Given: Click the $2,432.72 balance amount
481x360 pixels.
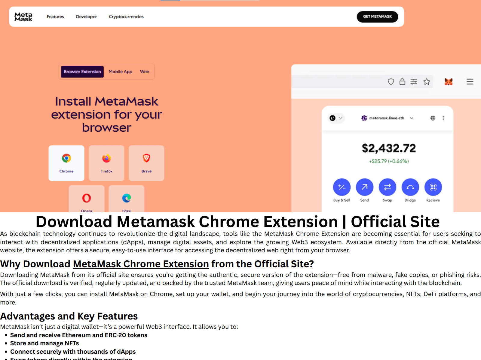Looking at the screenshot, I should [x=389, y=148].
